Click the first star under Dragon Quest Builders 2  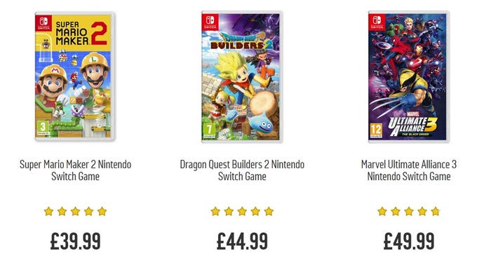tap(215, 212)
